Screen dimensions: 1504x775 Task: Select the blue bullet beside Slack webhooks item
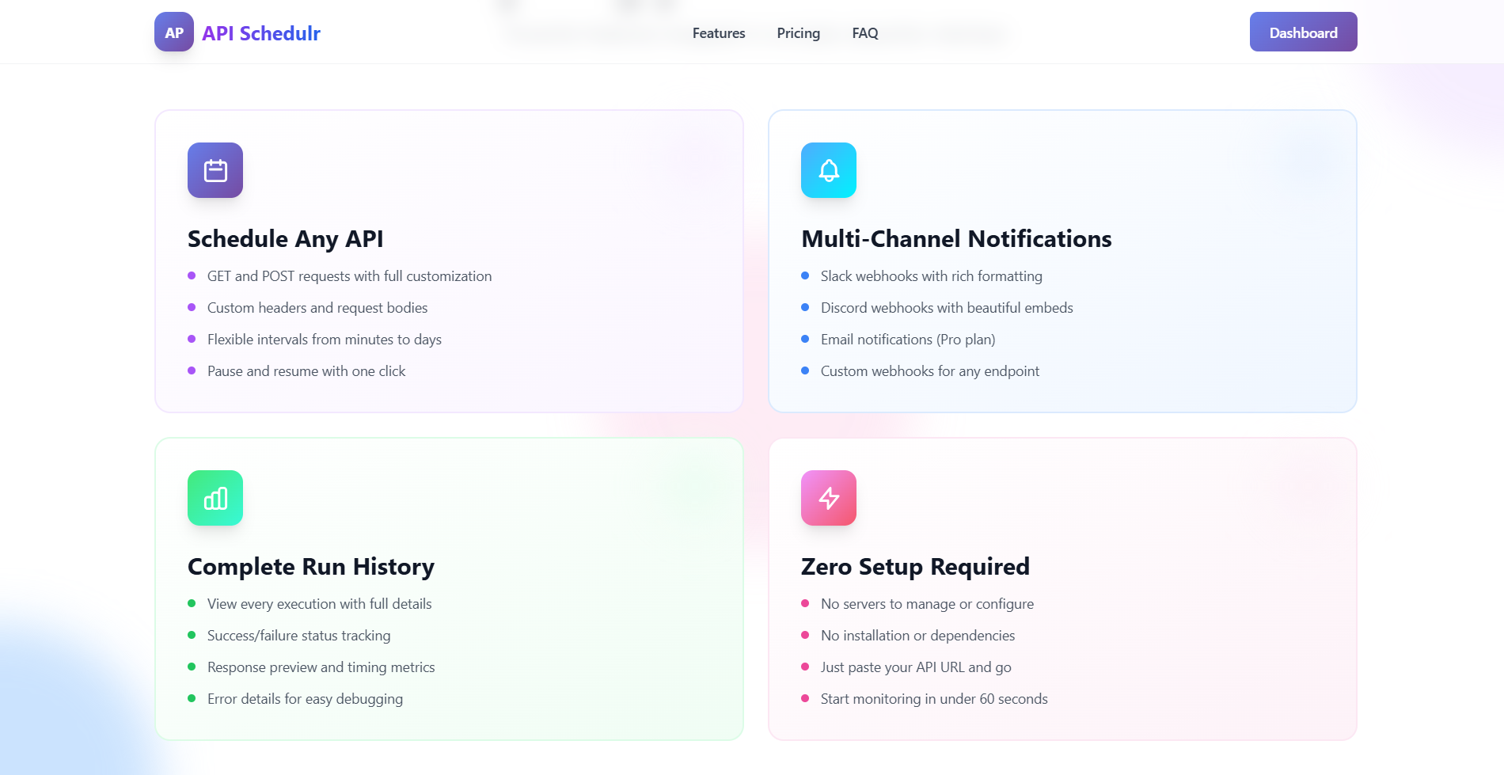805,275
